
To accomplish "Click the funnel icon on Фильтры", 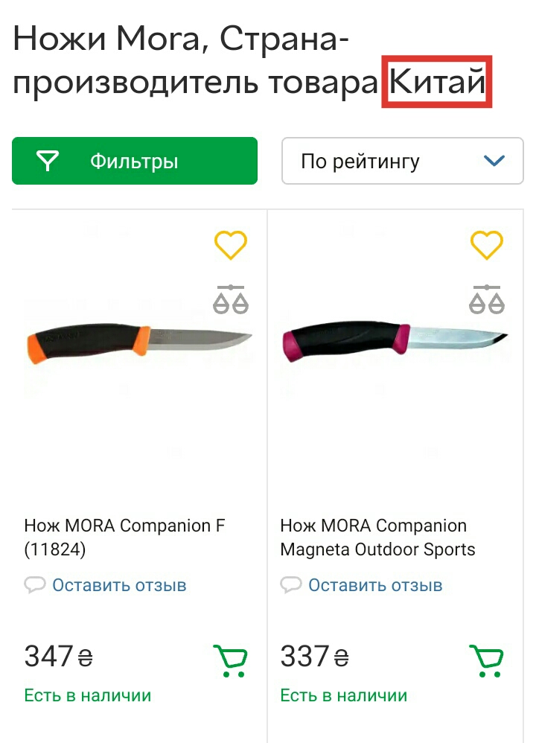I will 48,161.
